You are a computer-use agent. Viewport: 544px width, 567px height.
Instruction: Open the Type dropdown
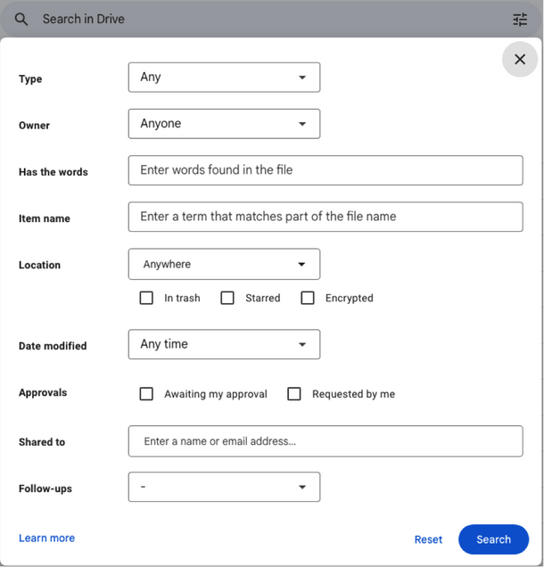[x=224, y=78]
